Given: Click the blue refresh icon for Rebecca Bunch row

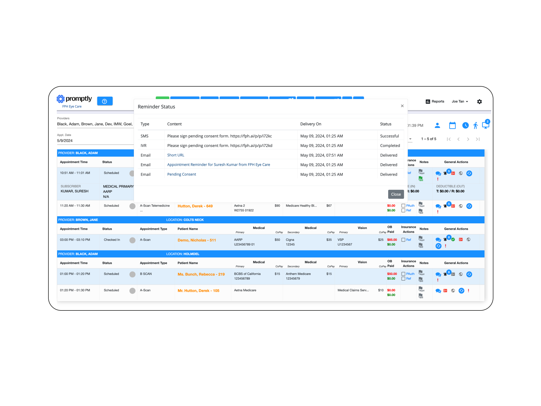Looking at the screenshot, I should [469, 274].
